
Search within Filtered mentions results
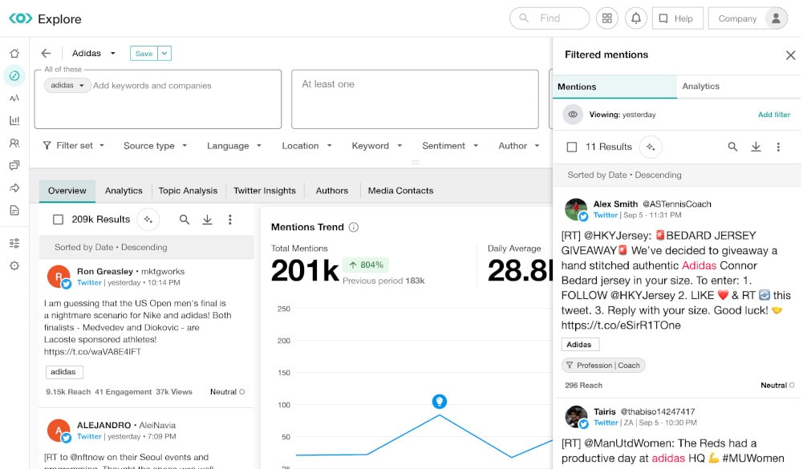pyautogui.click(x=733, y=147)
